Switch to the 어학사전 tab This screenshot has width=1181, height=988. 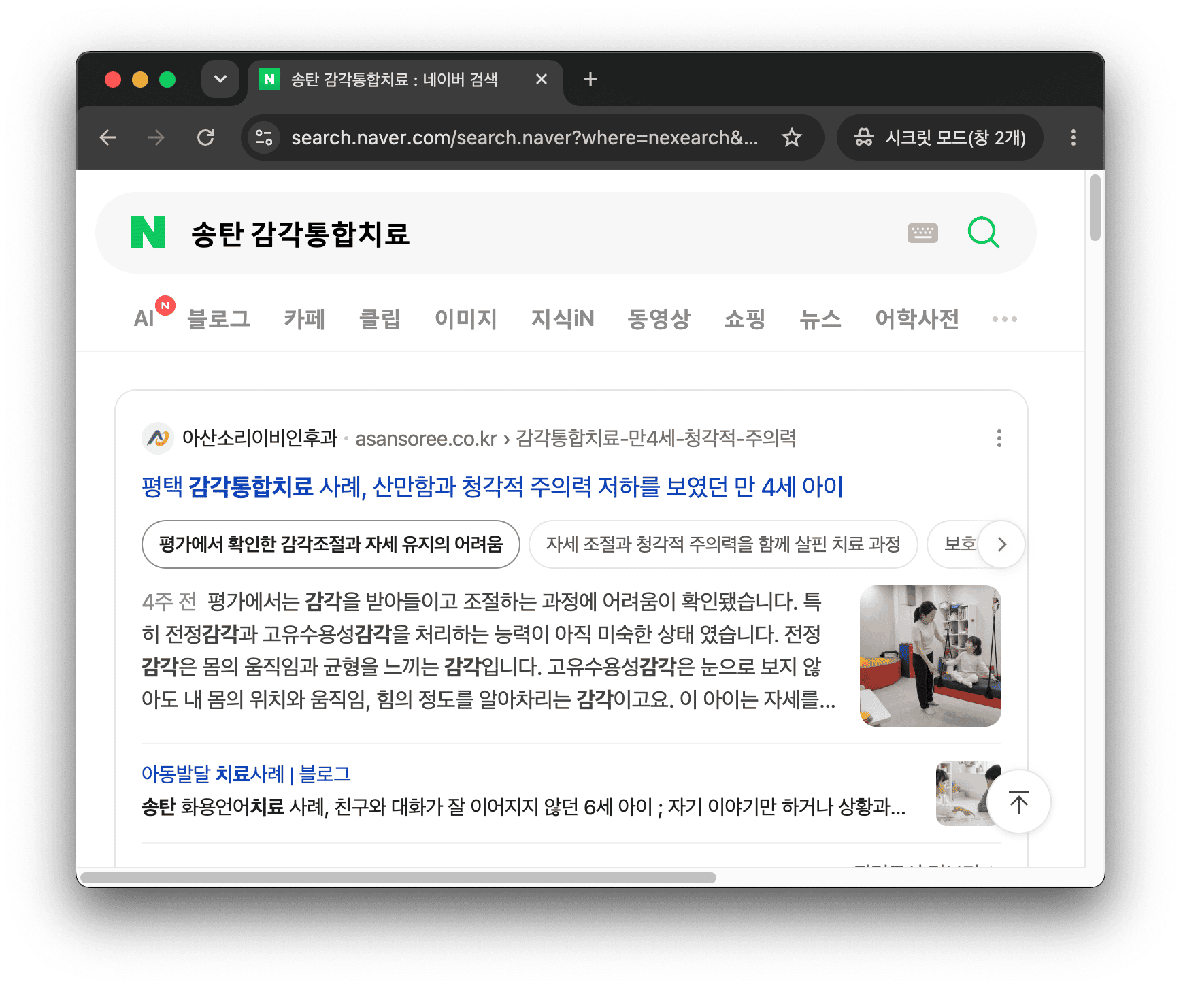[x=917, y=318]
